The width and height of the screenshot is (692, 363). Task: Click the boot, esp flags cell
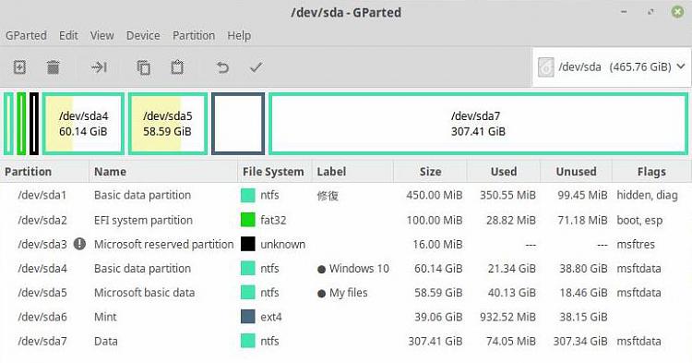639,220
